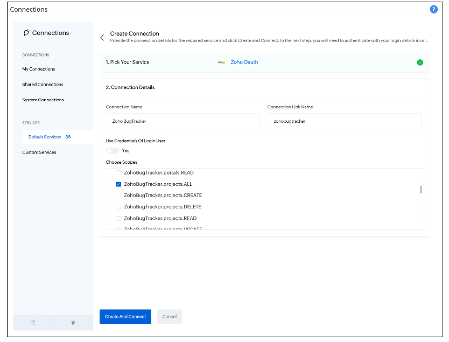The height and width of the screenshot is (342, 449).
Task: Toggle Use Credentials Of Login User switch
Action: [x=112, y=151]
